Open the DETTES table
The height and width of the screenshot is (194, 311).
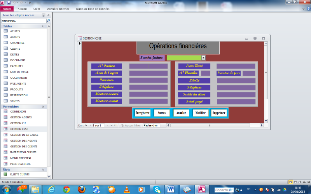point(15,54)
